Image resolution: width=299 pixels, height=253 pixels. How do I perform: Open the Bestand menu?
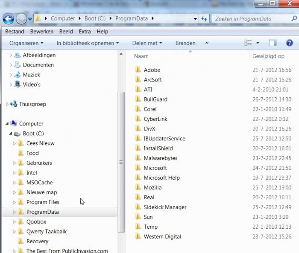15,32
